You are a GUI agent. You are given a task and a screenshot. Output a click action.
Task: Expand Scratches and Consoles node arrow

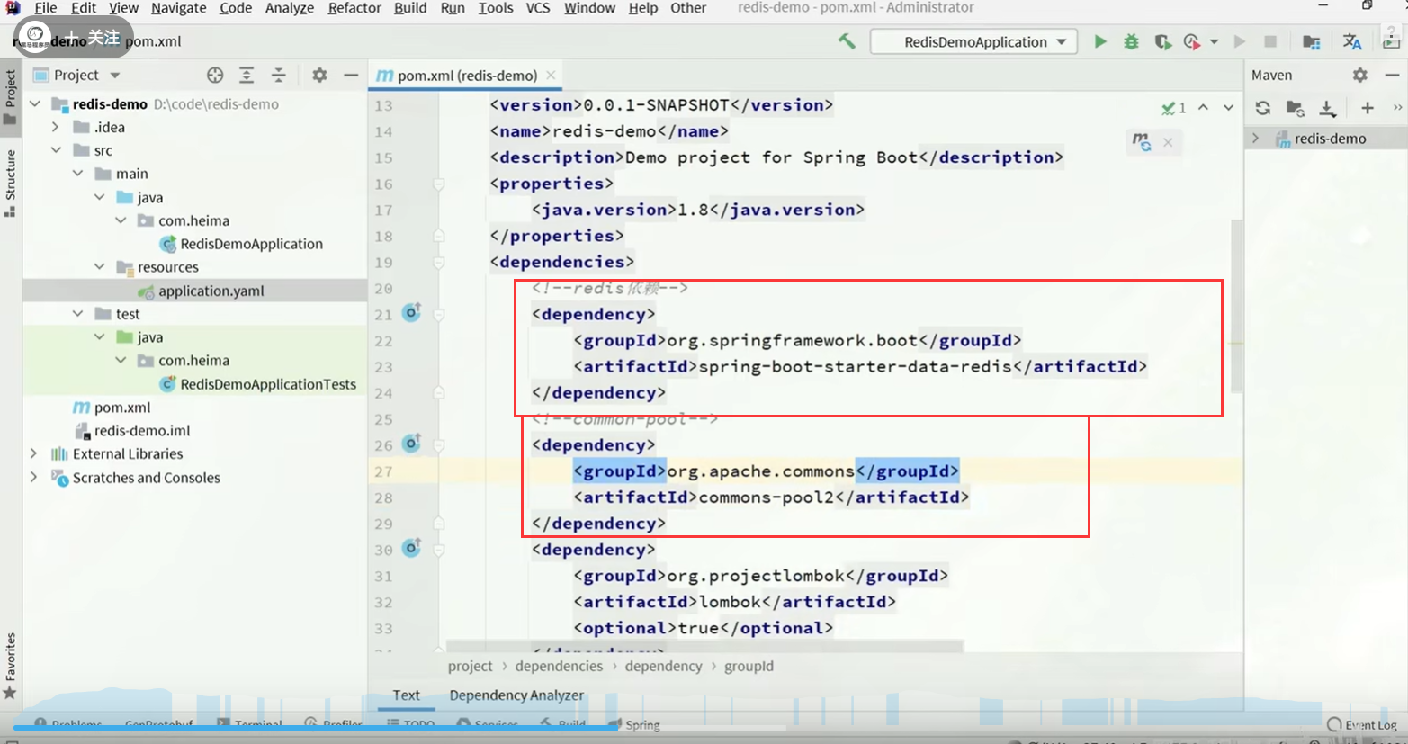click(x=34, y=477)
